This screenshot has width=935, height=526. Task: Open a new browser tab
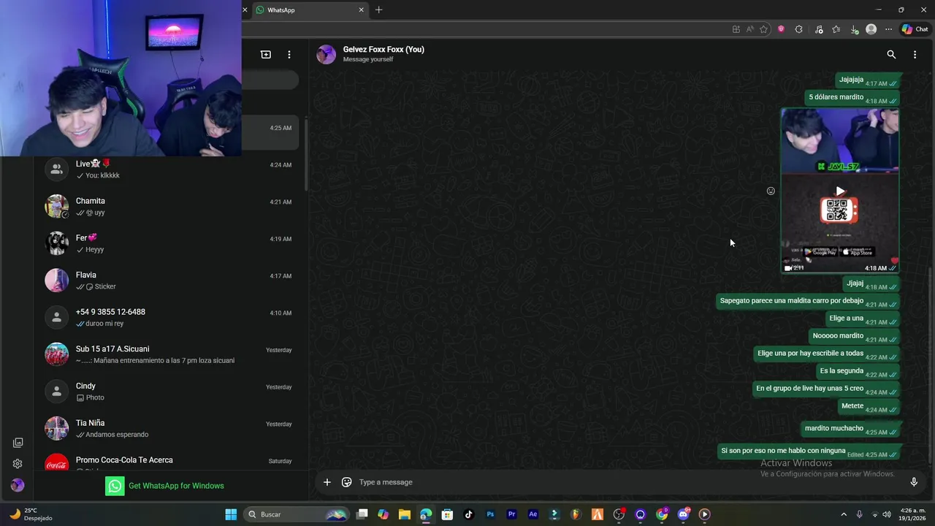pyautogui.click(x=378, y=10)
